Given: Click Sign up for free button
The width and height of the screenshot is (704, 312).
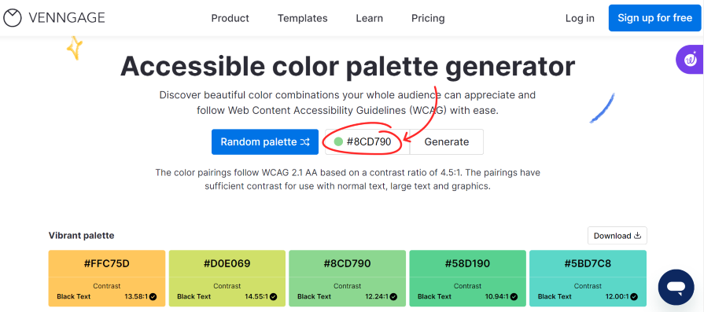Looking at the screenshot, I should tap(655, 18).
